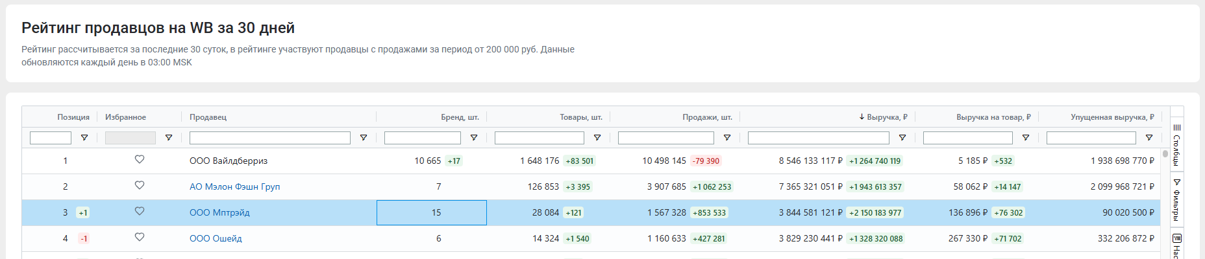Focus the Товары filter input
The height and width of the screenshot is (259, 1205).
coord(540,138)
